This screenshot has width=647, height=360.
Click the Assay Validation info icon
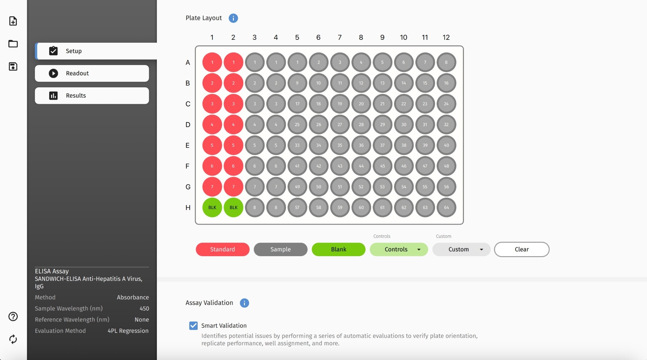click(244, 303)
